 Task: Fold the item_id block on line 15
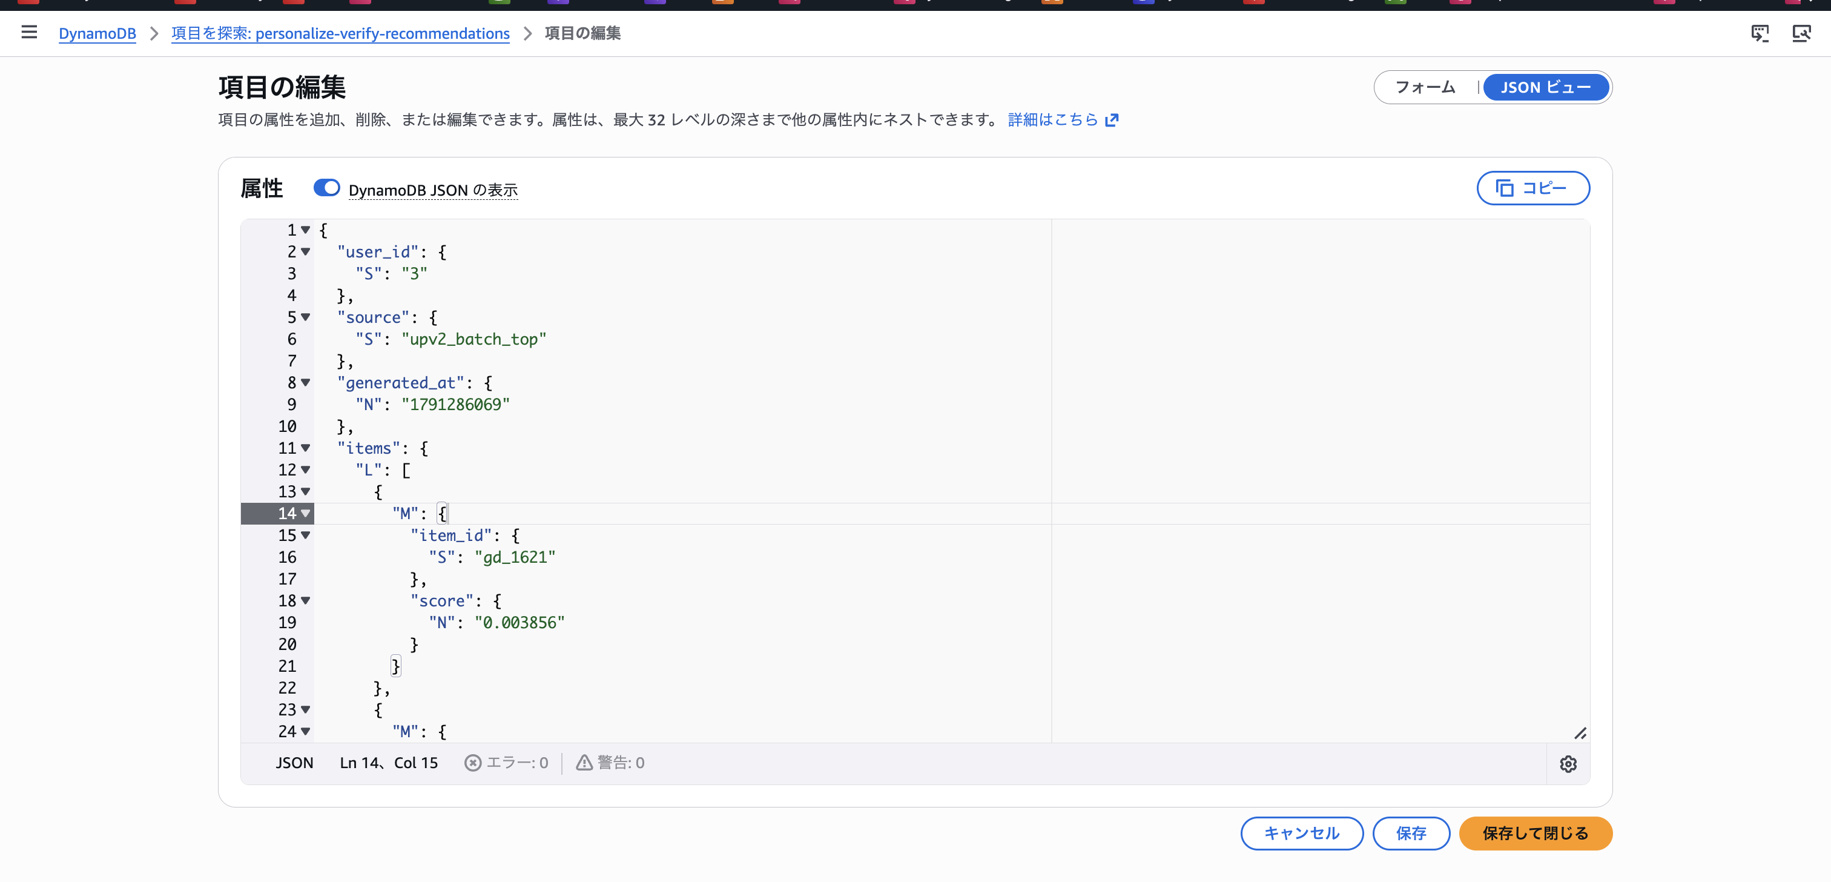pos(306,535)
